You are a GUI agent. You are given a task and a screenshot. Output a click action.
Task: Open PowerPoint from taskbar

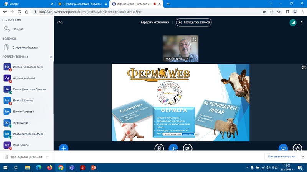pos(94,167)
